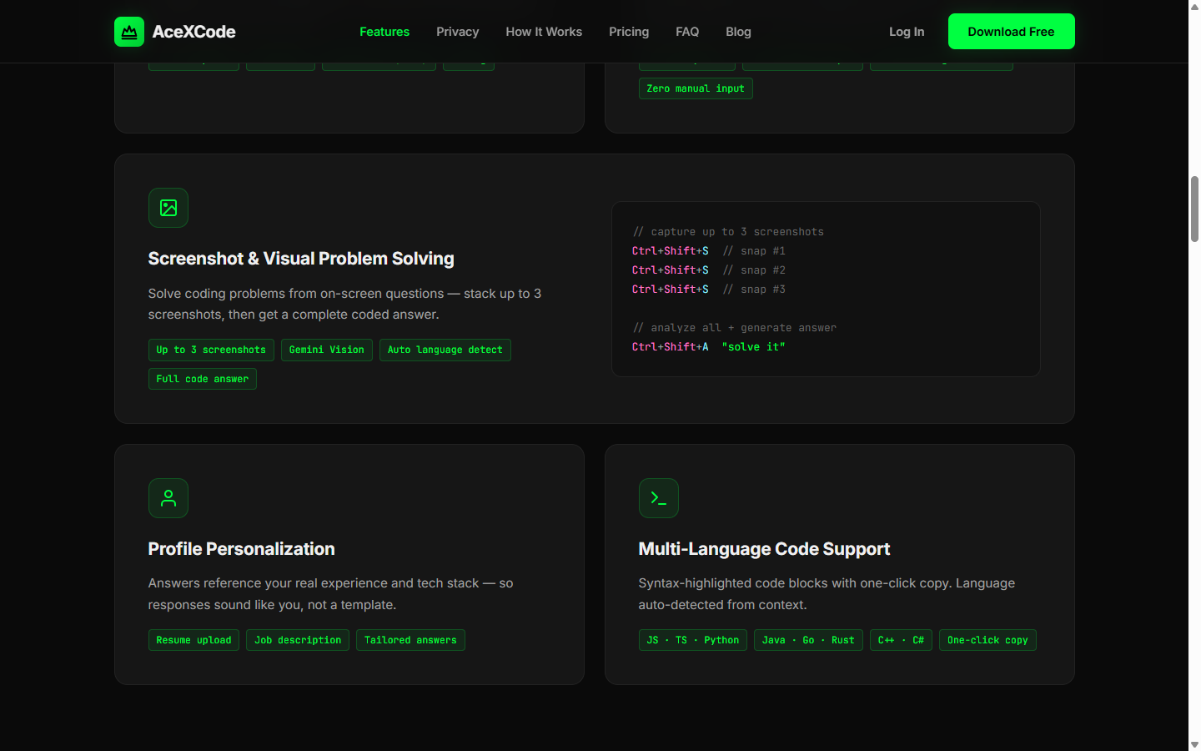Image resolution: width=1201 pixels, height=751 pixels.
Task: Click the Tailored answers tag
Action: pyautogui.click(x=410, y=640)
